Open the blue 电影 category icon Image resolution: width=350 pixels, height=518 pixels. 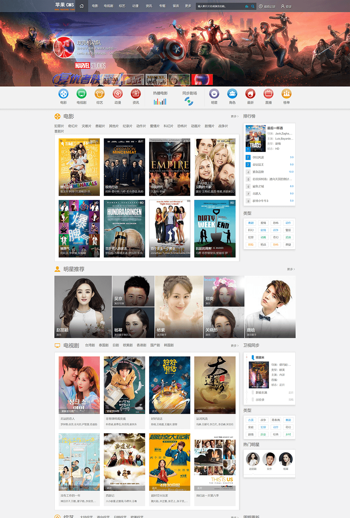pyautogui.click(x=63, y=94)
